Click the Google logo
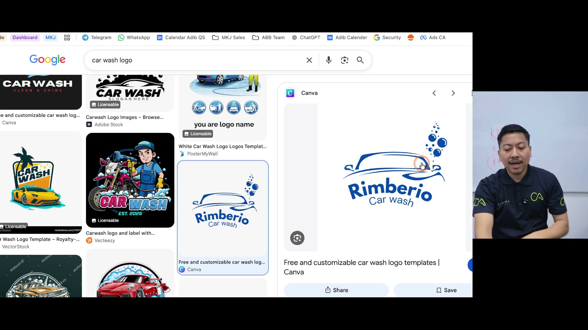This screenshot has height=330, width=588. [x=47, y=60]
